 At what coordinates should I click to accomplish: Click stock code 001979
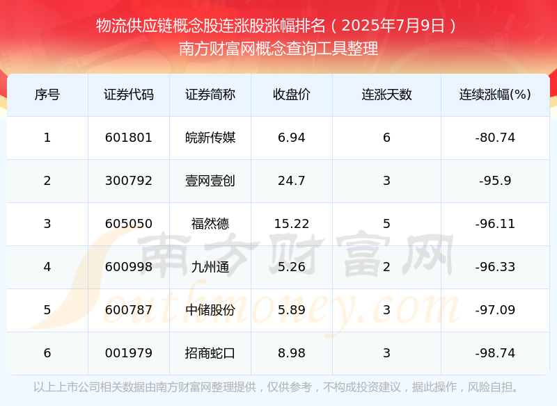click(x=129, y=353)
